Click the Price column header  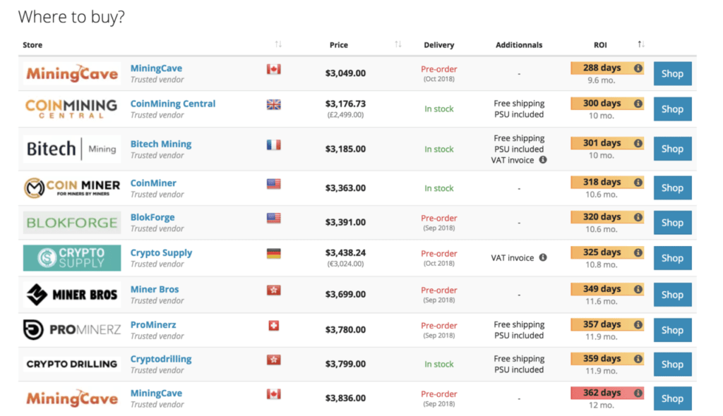[x=338, y=44]
